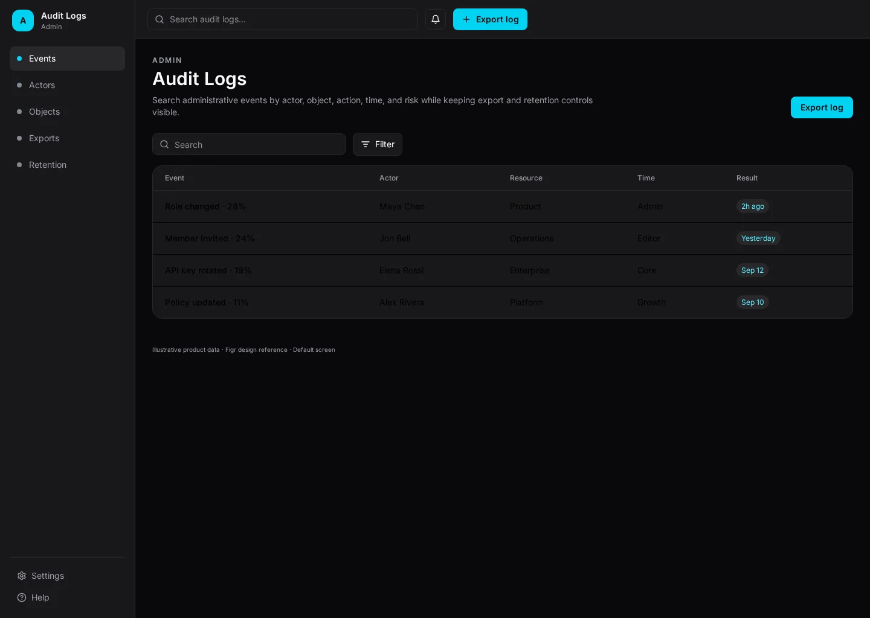Screen dimensions: 870x618
Task: Click the '2h ago' badge
Action: (x=753, y=206)
